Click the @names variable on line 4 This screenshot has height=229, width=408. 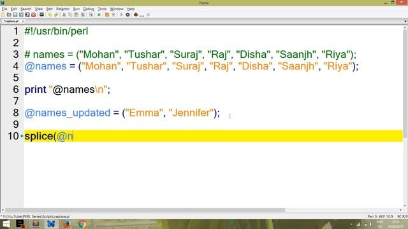pos(45,66)
